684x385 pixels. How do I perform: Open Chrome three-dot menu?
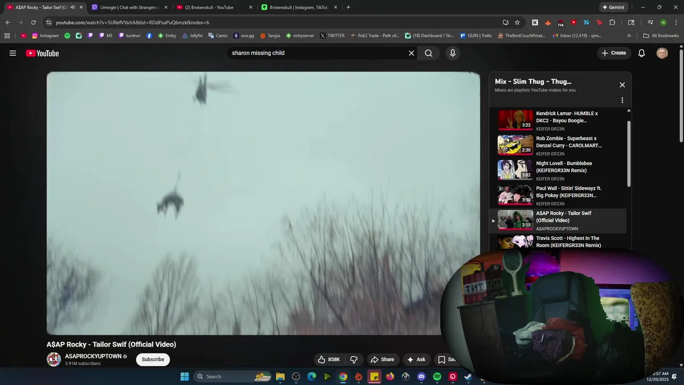click(675, 22)
